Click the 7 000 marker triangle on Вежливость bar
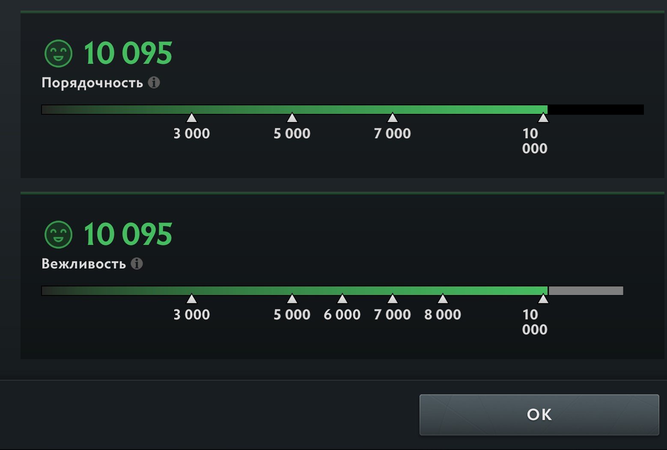Screen dimensions: 667x450 [393, 298]
